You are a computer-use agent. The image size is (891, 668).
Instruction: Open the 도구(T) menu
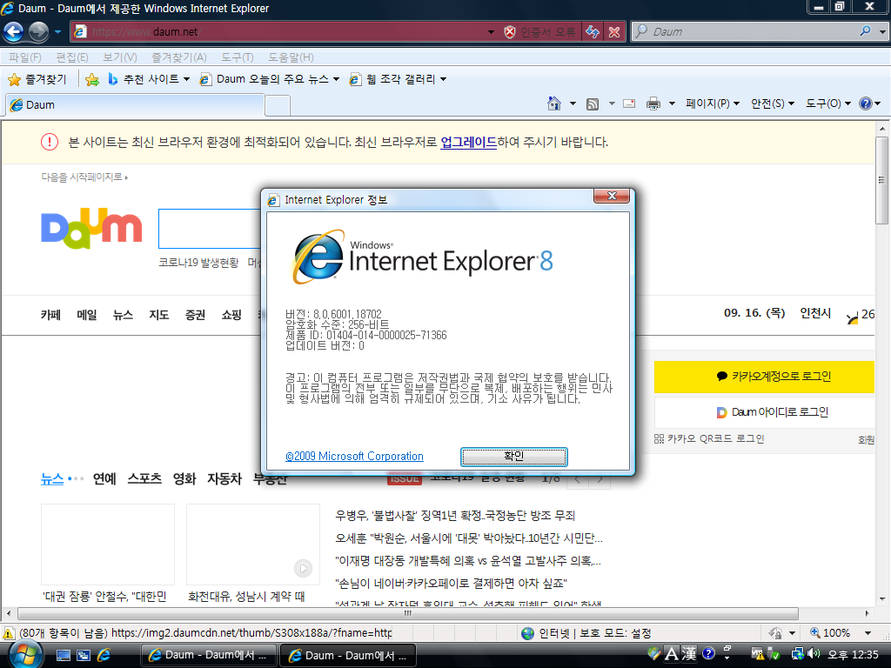pyautogui.click(x=237, y=57)
